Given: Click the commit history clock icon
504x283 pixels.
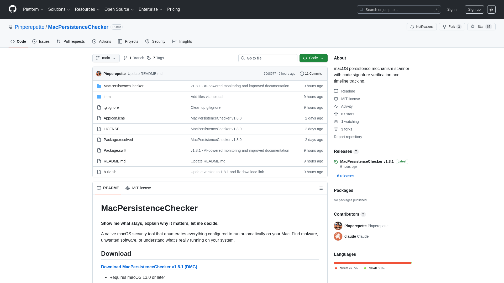Looking at the screenshot, I should (301, 74).
